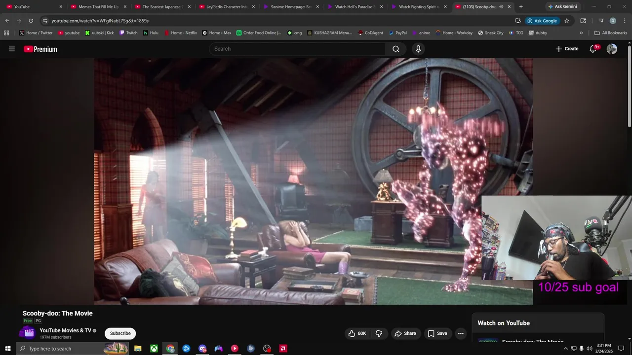632x355 pixels.
Task: Open the YouTube hamburger guide menu
Action: tap(12, 49)
